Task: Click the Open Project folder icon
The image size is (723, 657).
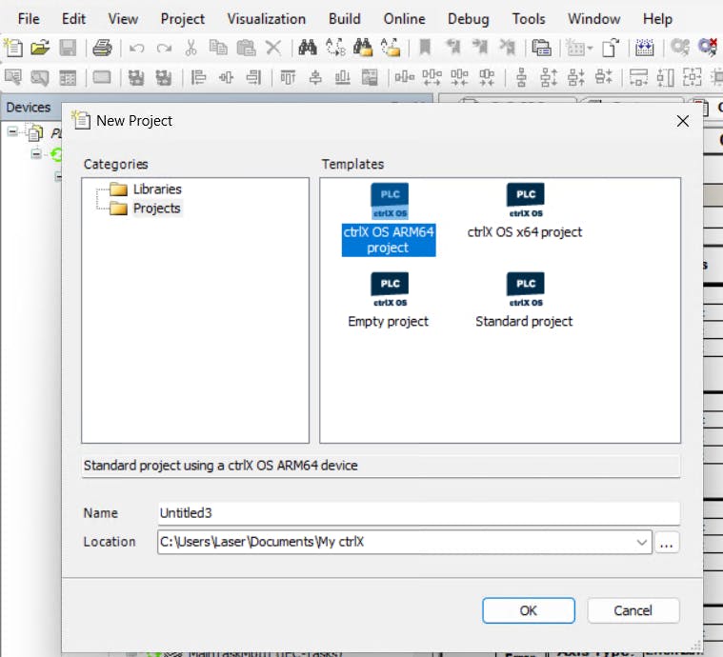Action: [39, 47]
